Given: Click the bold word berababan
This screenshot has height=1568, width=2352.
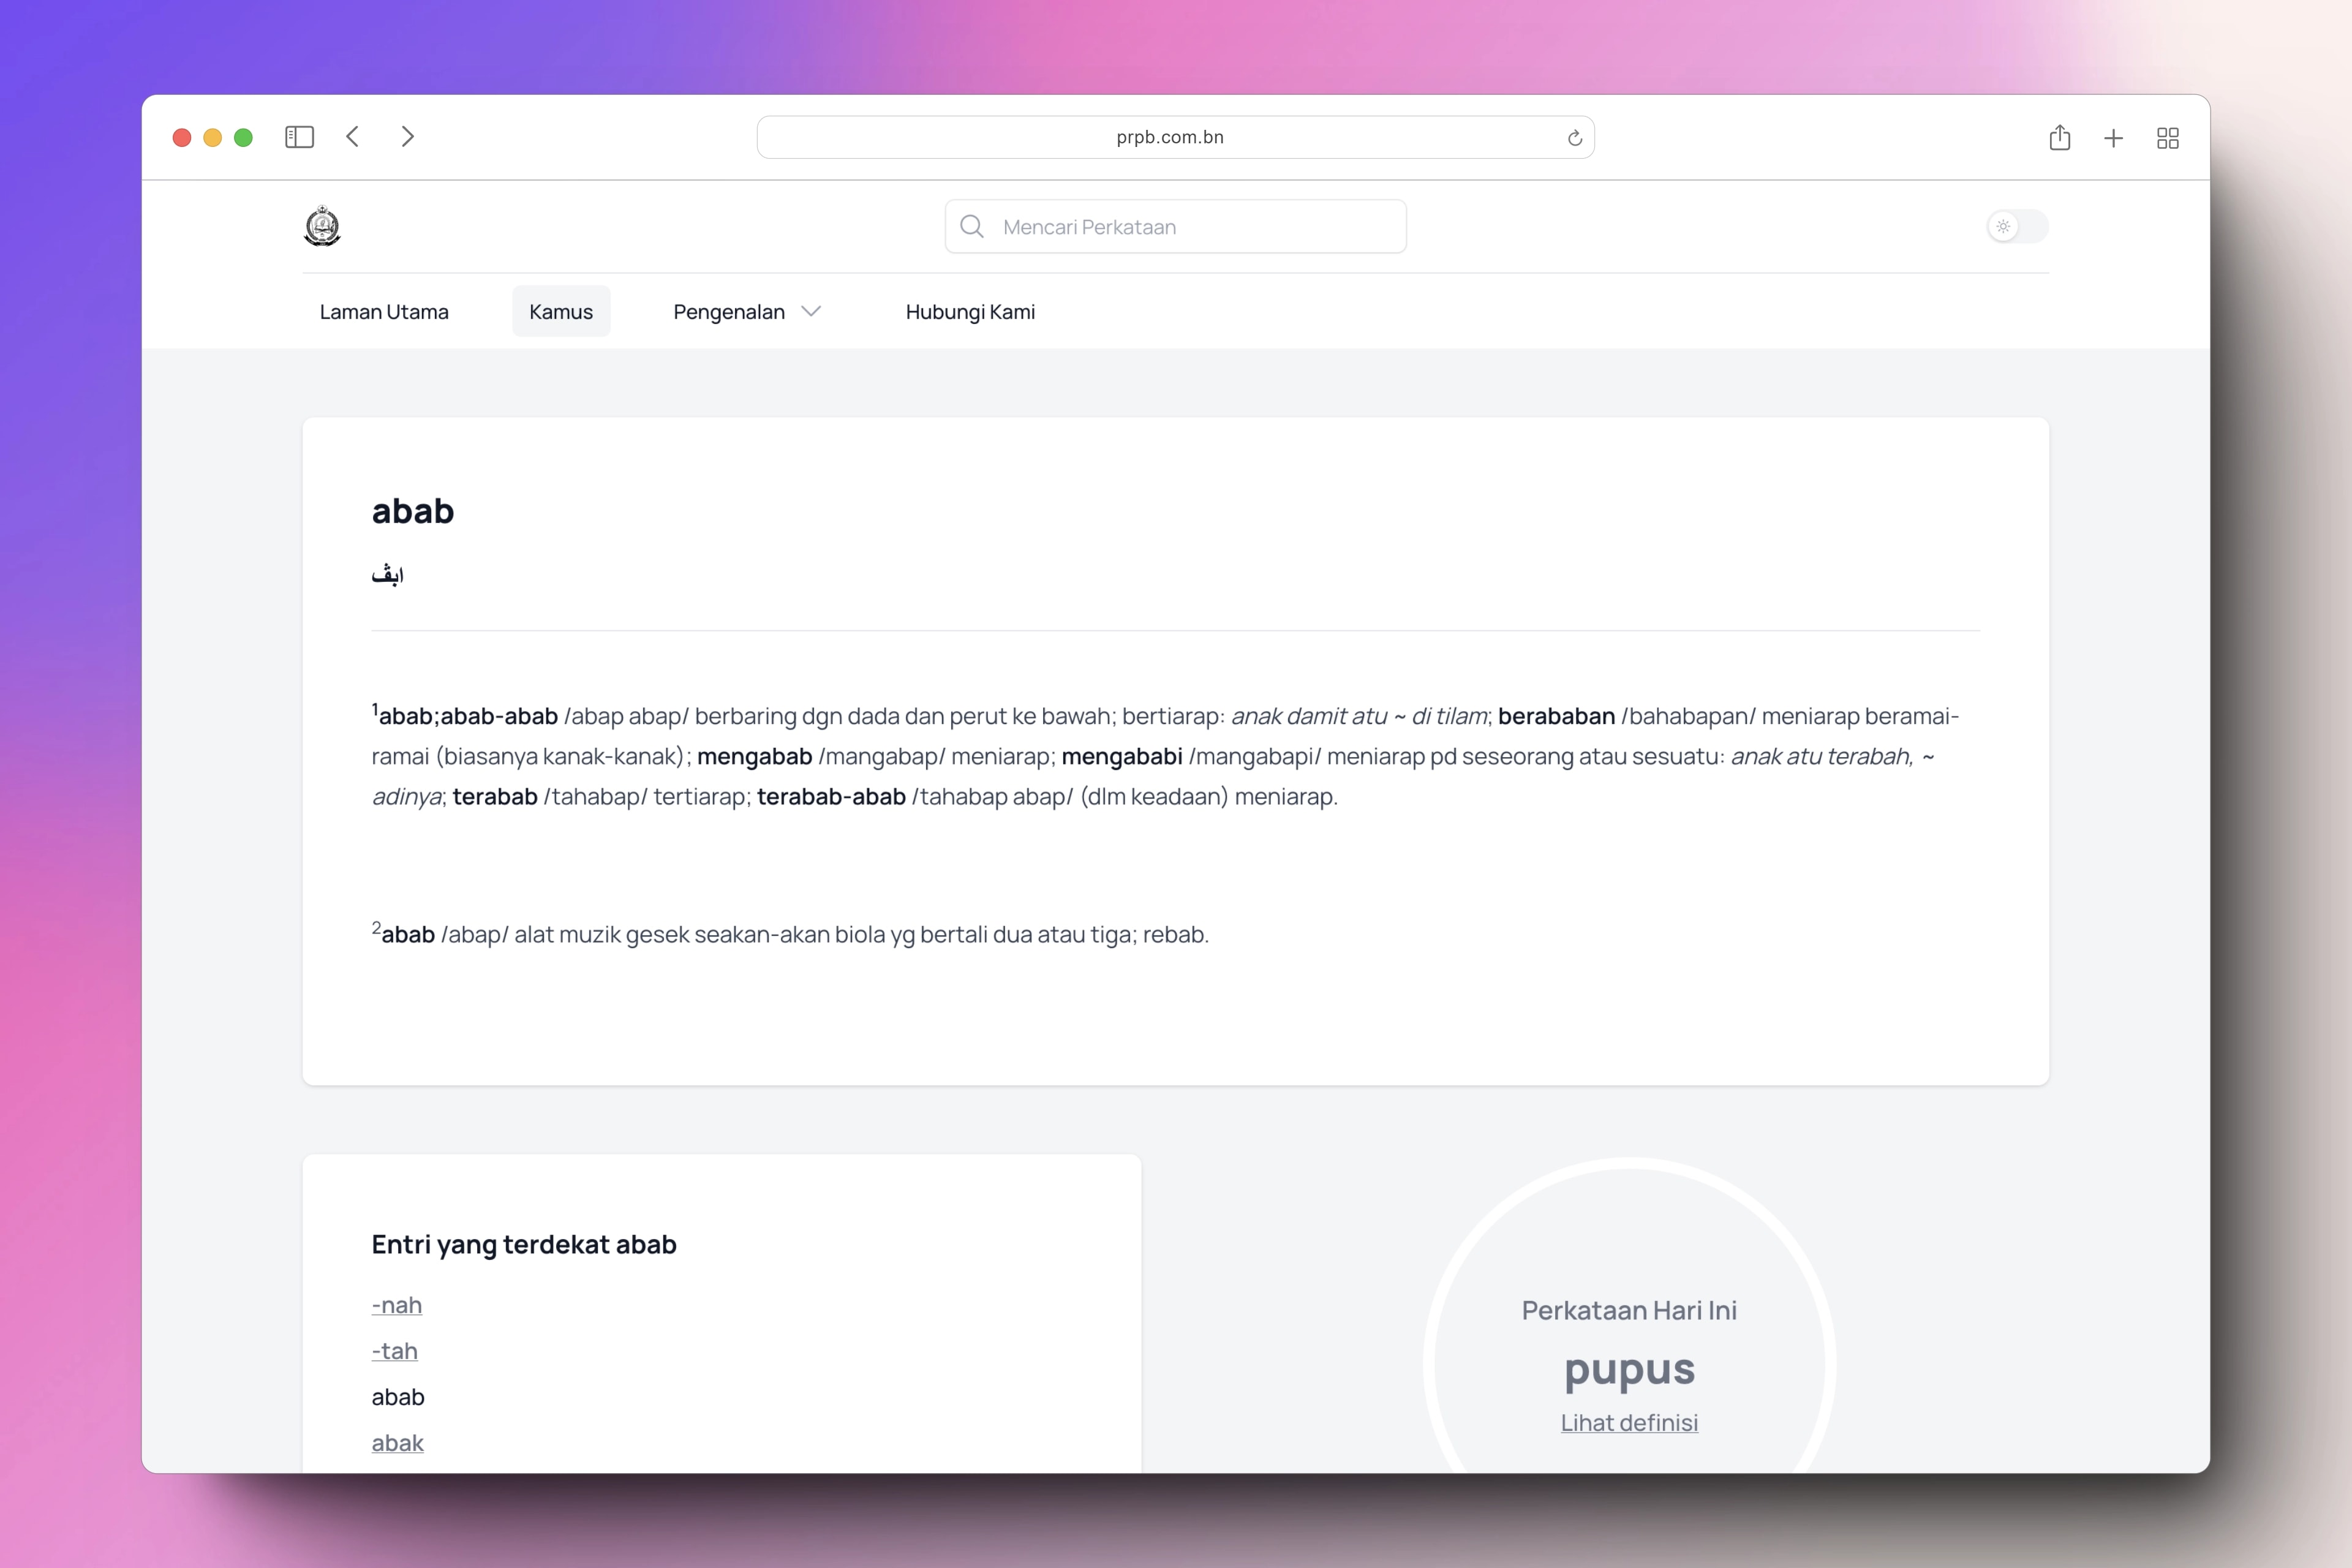Looking at the screenshot, I should (x=1556, y=716).
